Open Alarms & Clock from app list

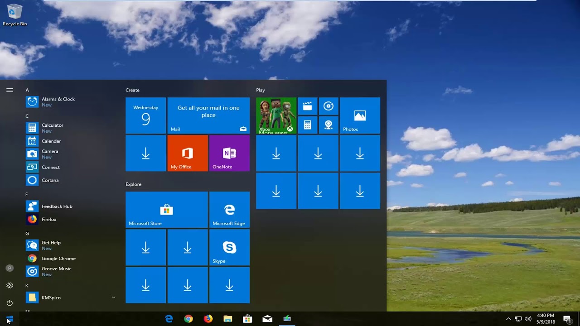pyautogui.click(x=70, y=102)
